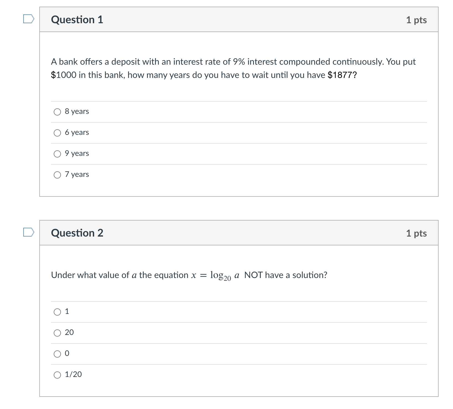Select the 8 years answer option
The height and width of the screenshot is (409, 453).
click(57, 111)
